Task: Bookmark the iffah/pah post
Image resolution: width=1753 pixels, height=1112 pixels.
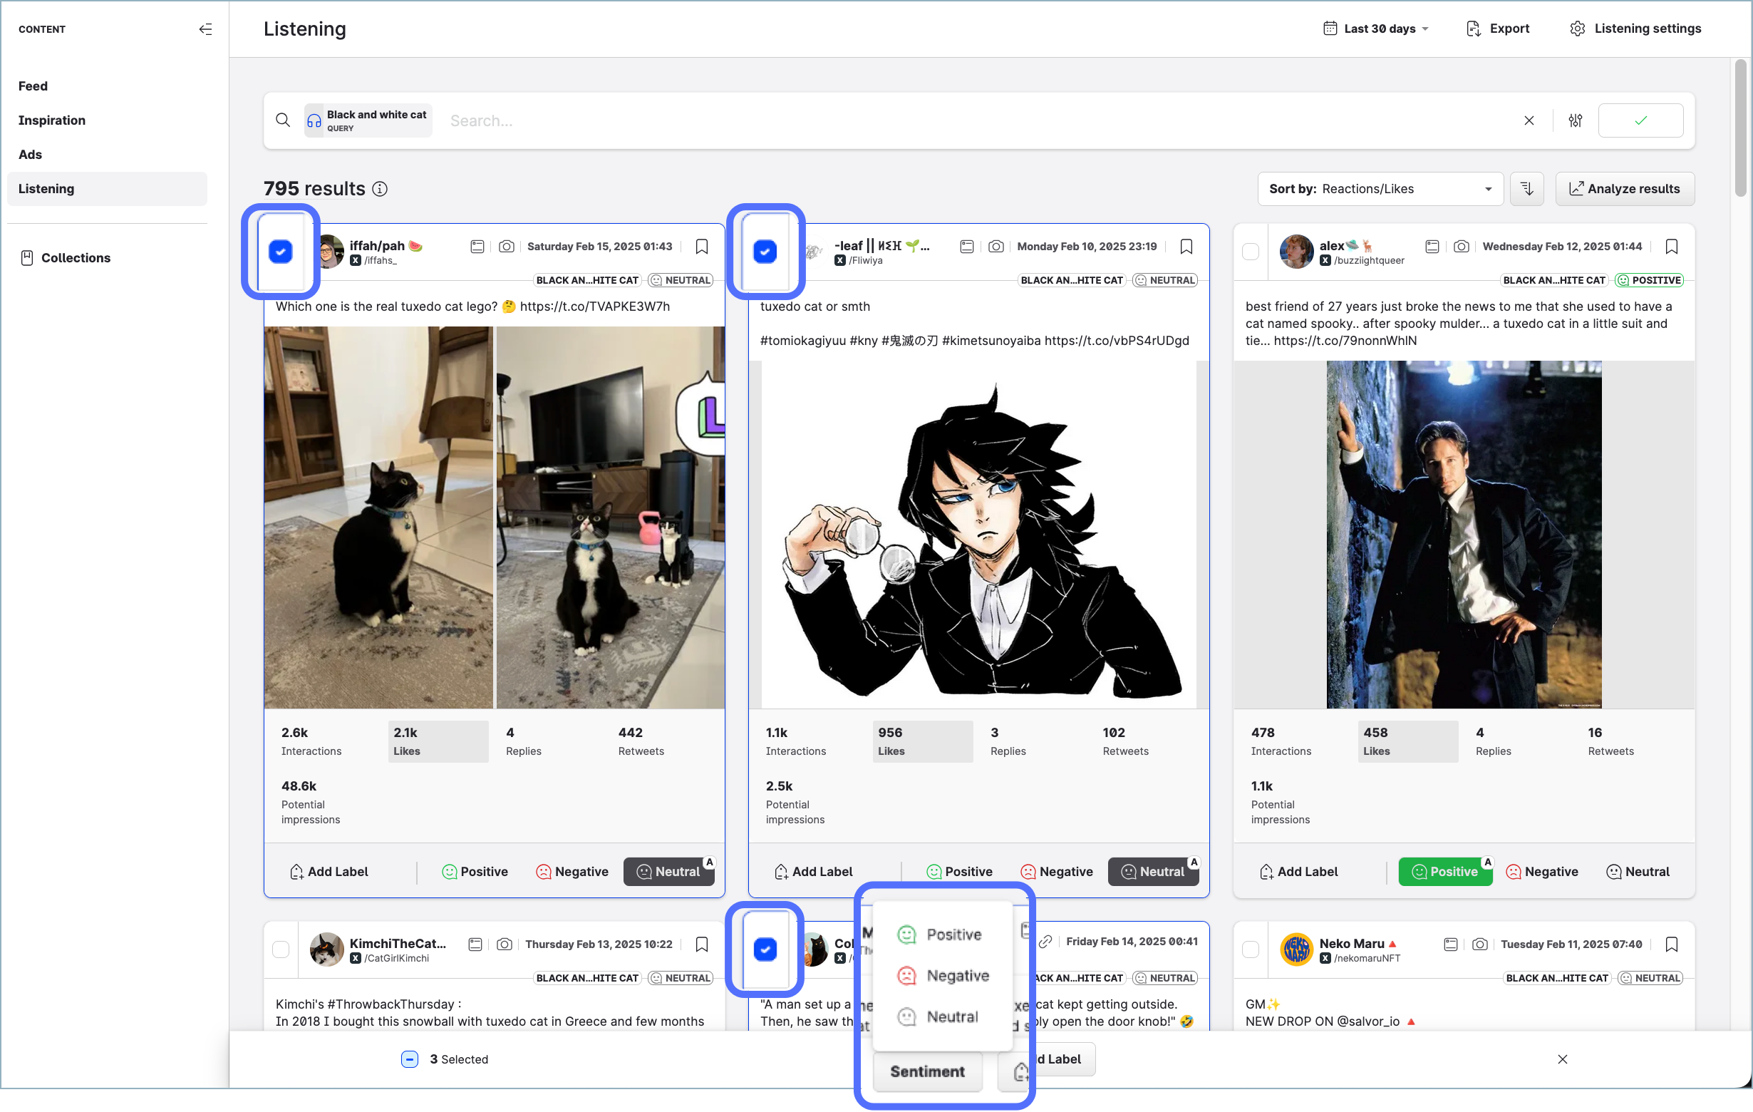Action: coord(702,247)
